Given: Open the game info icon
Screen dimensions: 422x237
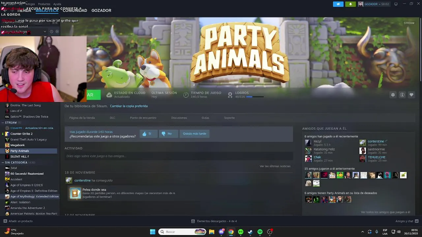Looking at the screenshot, I should pyautogui.click(x=402, y=95).
